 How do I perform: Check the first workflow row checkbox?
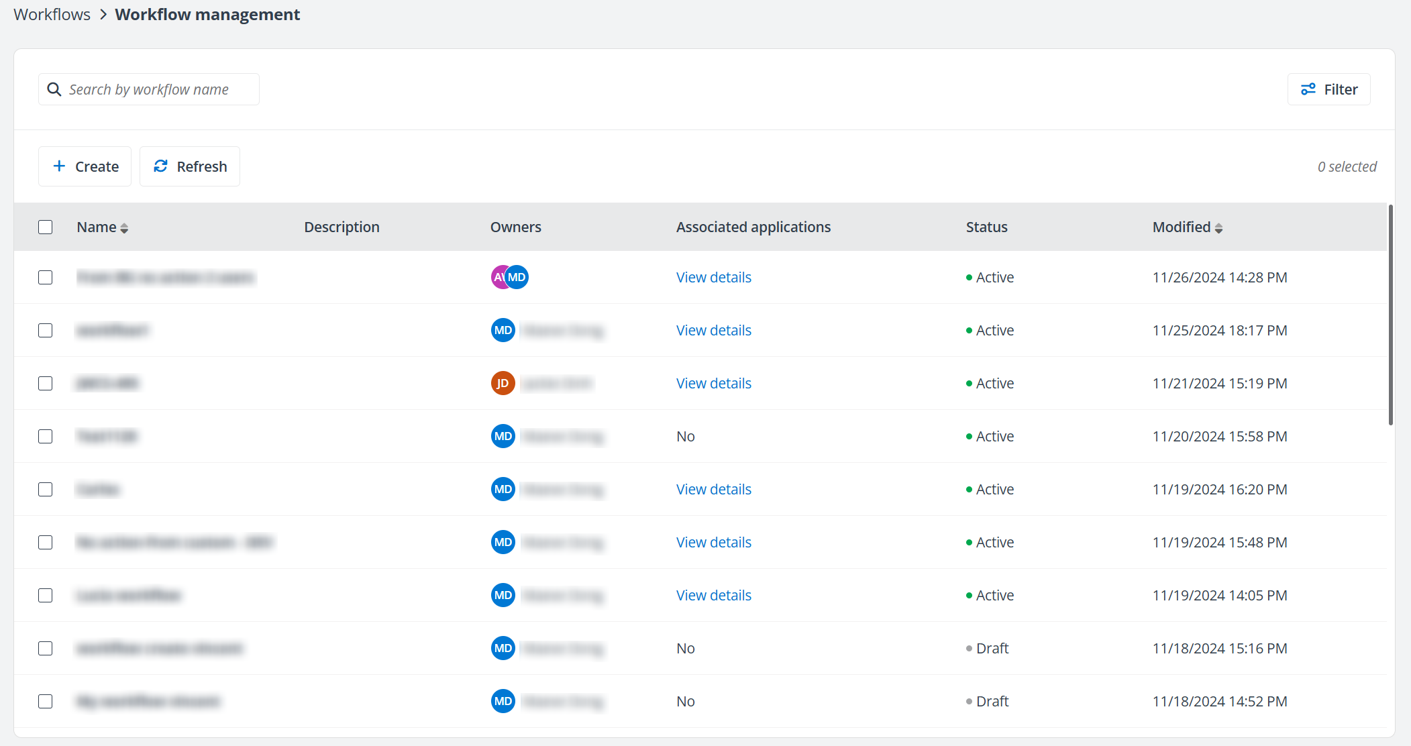coord(45,276)
